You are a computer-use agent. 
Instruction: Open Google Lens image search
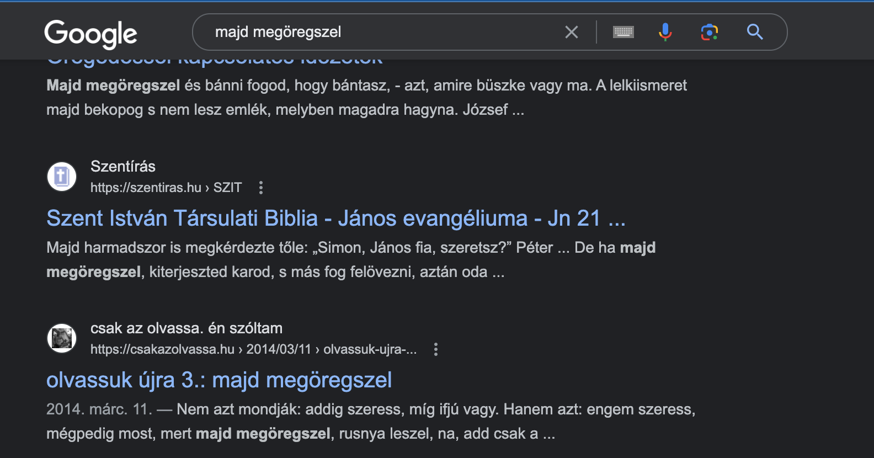point(710,32)
